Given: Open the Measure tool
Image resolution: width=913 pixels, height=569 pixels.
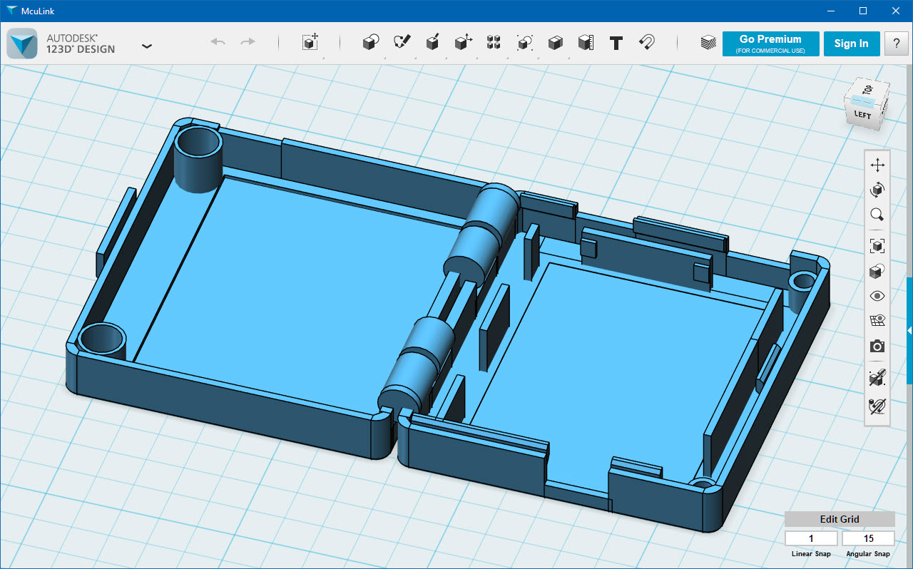Looking at the screenshot, I should pos(586,43).
